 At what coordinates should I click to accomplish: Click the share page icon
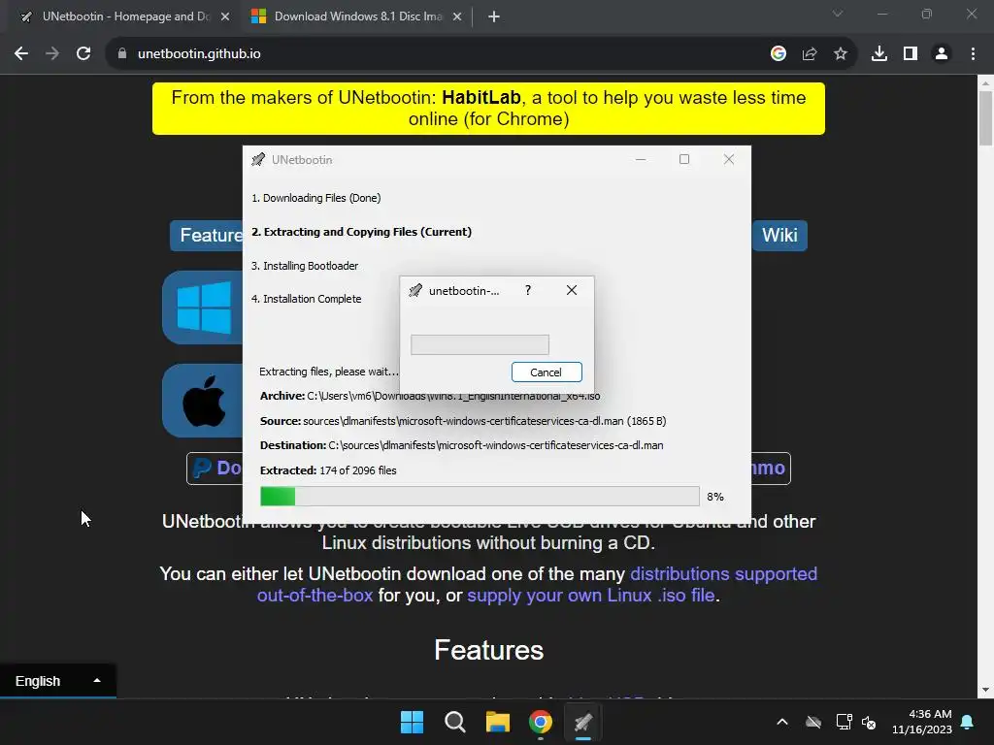(x=810, y=54)
